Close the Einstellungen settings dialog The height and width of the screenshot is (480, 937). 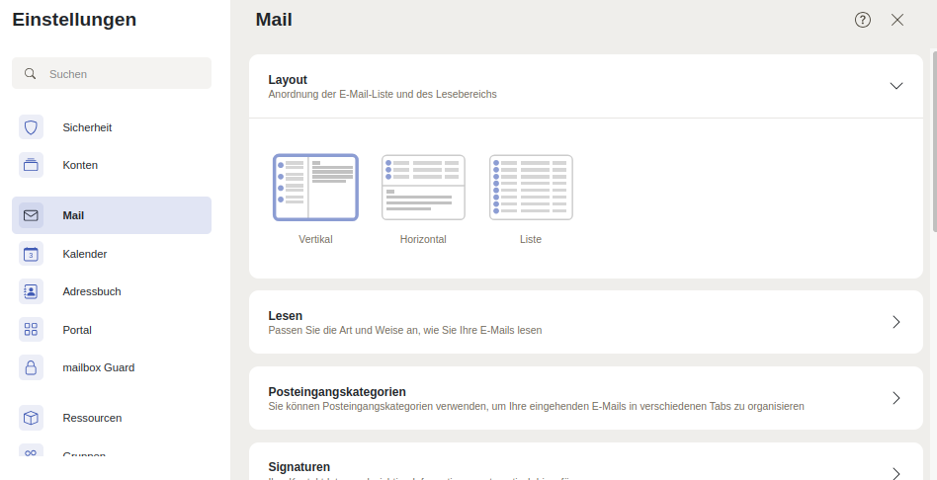(897, 20)
